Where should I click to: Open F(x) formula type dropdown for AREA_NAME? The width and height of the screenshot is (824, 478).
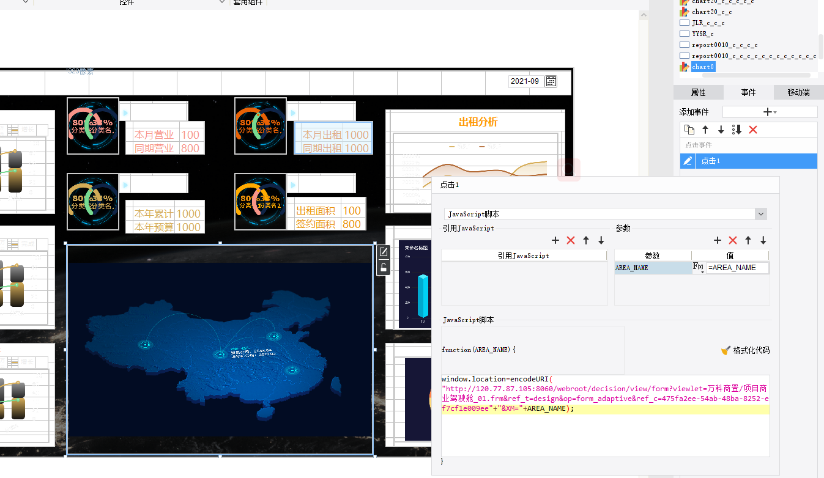point(698,268)
